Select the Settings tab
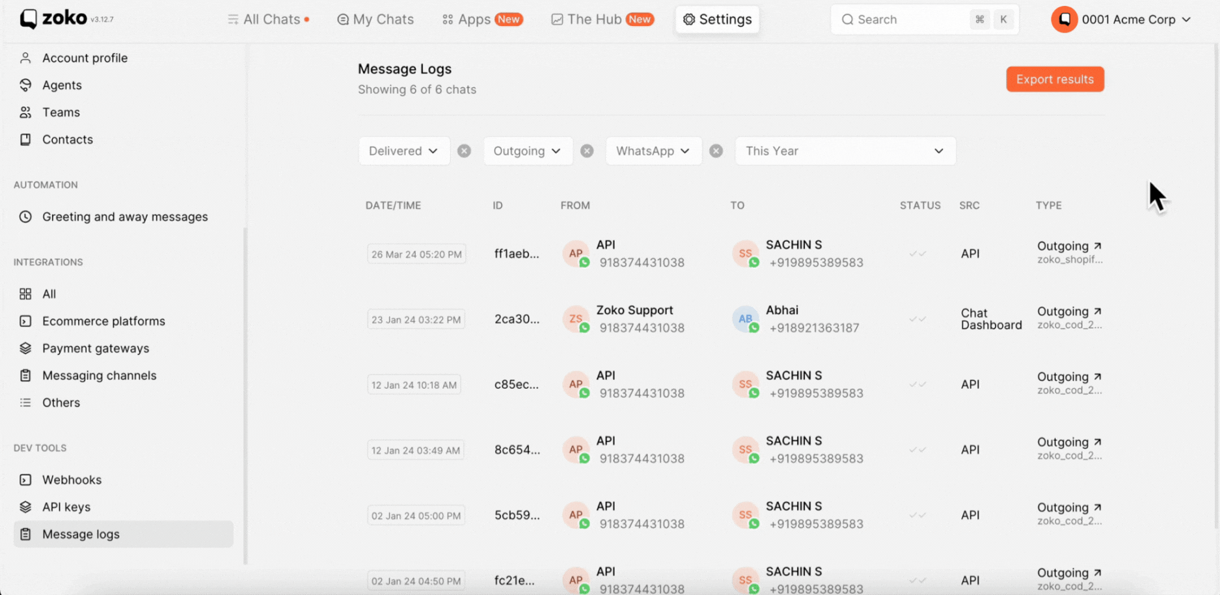 coord(717,20)
